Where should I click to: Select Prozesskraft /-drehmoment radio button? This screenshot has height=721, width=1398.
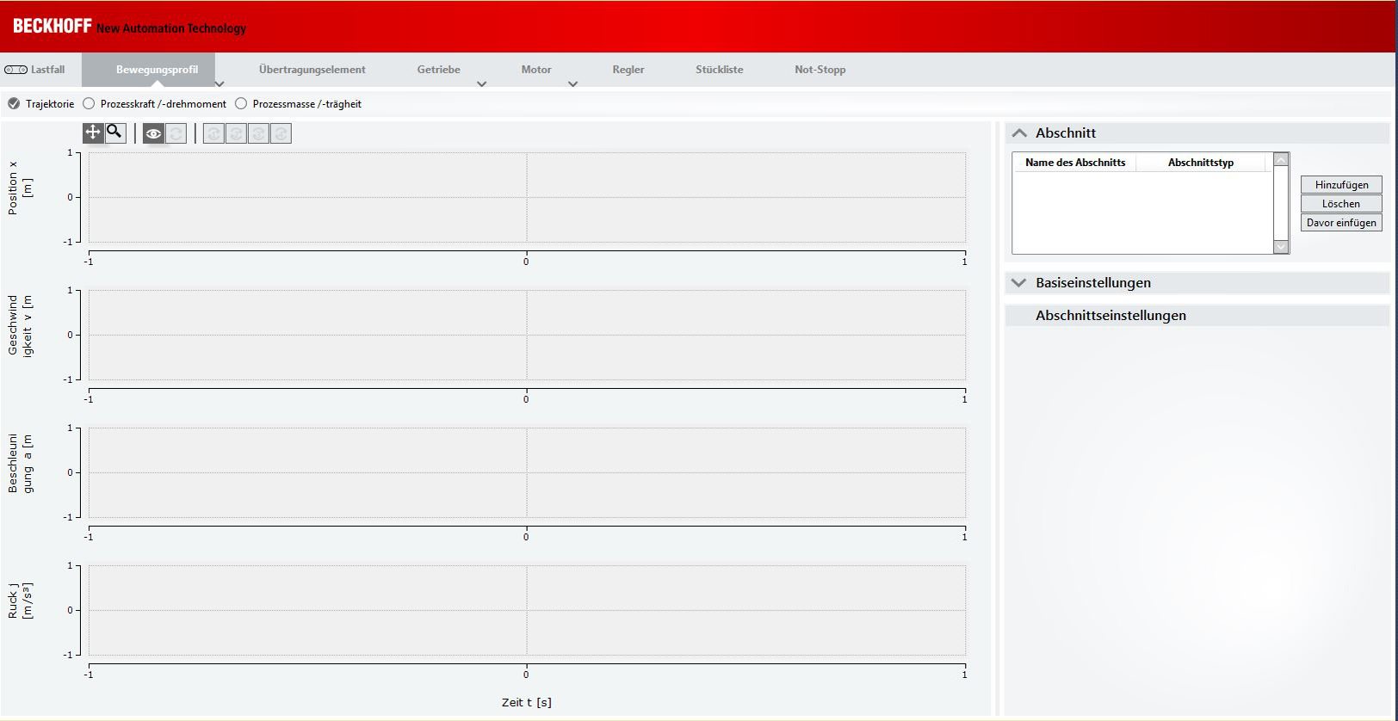click(89, 104)
